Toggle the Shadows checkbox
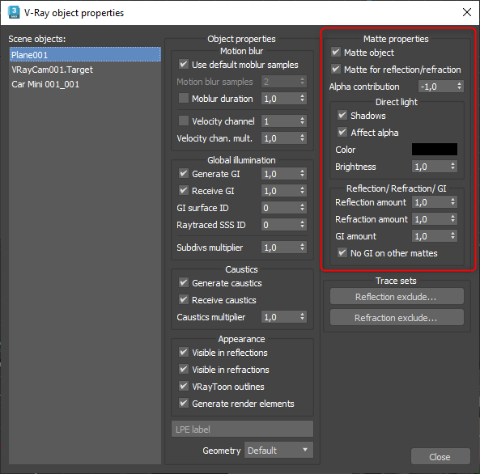The width and height of the screenshot is (480, 474). (342, 116)
